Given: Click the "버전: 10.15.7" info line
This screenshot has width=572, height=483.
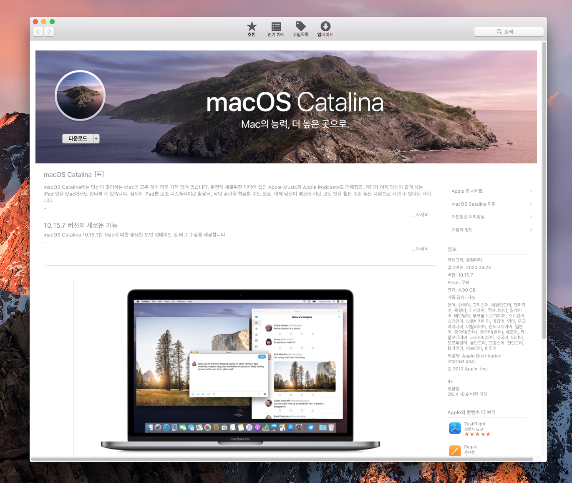Looking at the screenshot, I should click(x=460, y=275).
